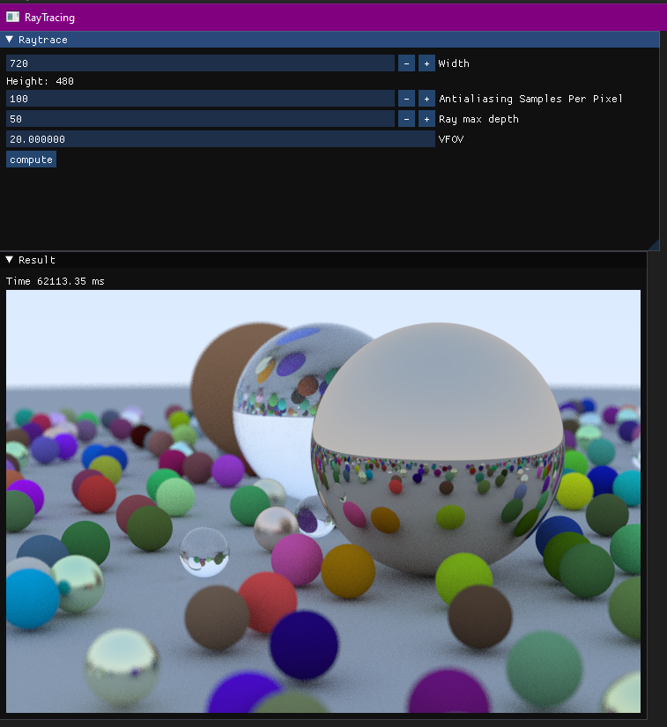Click the RayTracing window app icon
The image size is (667, 727).
[12, 17]
